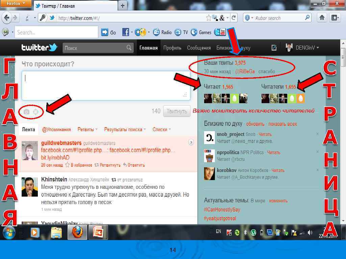The height and width of the screenshot is (259, 346).
Task: Open #ICanHonestlySay trending topic
Action: pyautogui.click(x=222, y=209)
